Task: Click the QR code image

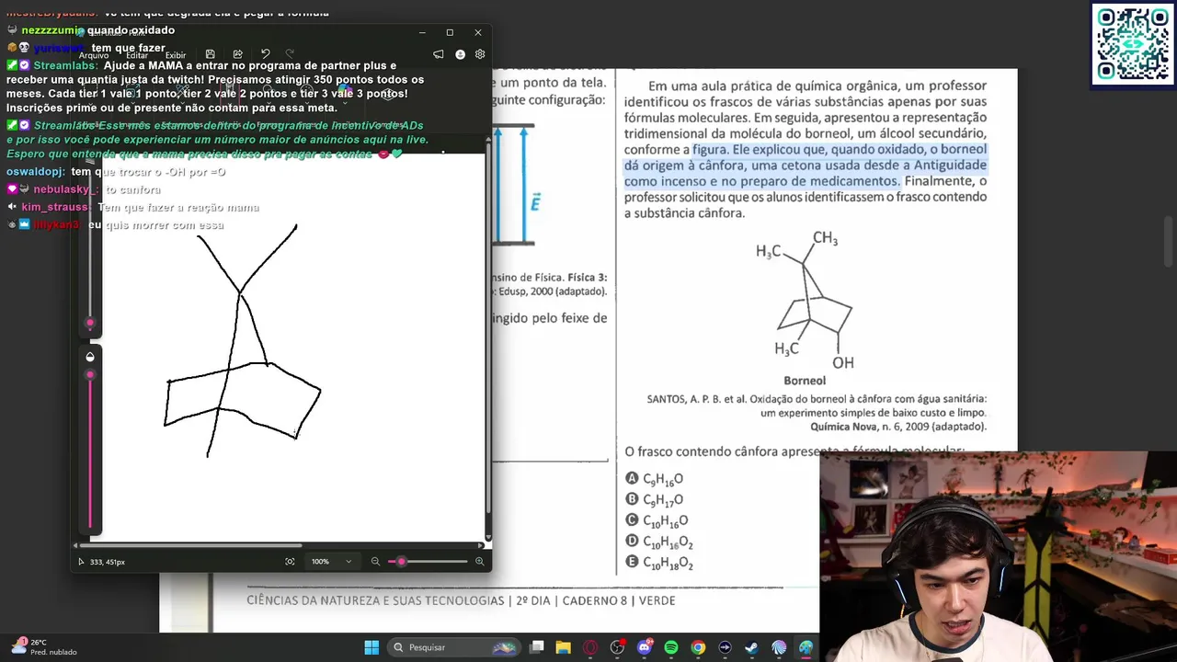Action: point(1133,45)
